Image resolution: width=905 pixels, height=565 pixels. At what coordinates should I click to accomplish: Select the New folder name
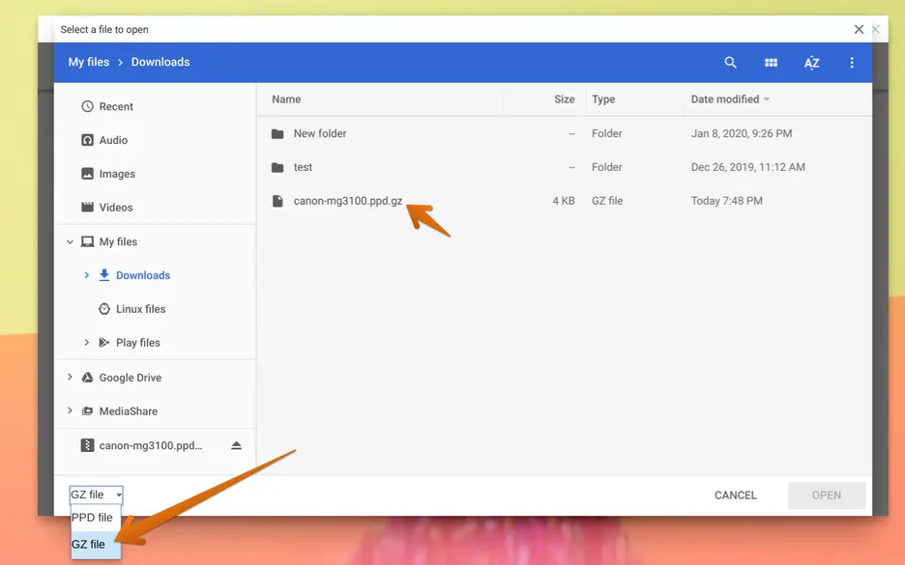coord(320,133)
